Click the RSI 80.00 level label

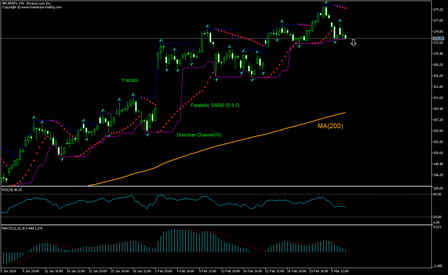coord(437,194)
